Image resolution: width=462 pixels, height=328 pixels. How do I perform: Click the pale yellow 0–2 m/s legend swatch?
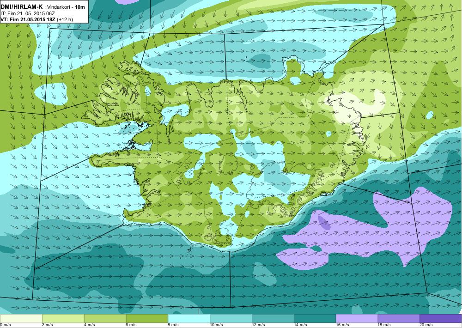click(21, 319)
